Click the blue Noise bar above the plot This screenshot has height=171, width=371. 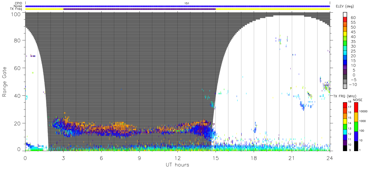click(x=178, y=6)
